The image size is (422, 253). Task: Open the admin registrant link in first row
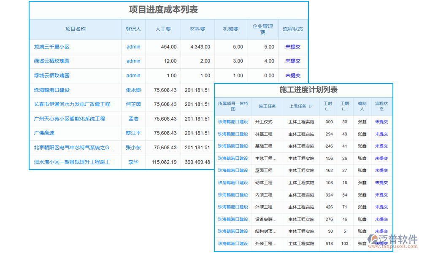[133, 46]
